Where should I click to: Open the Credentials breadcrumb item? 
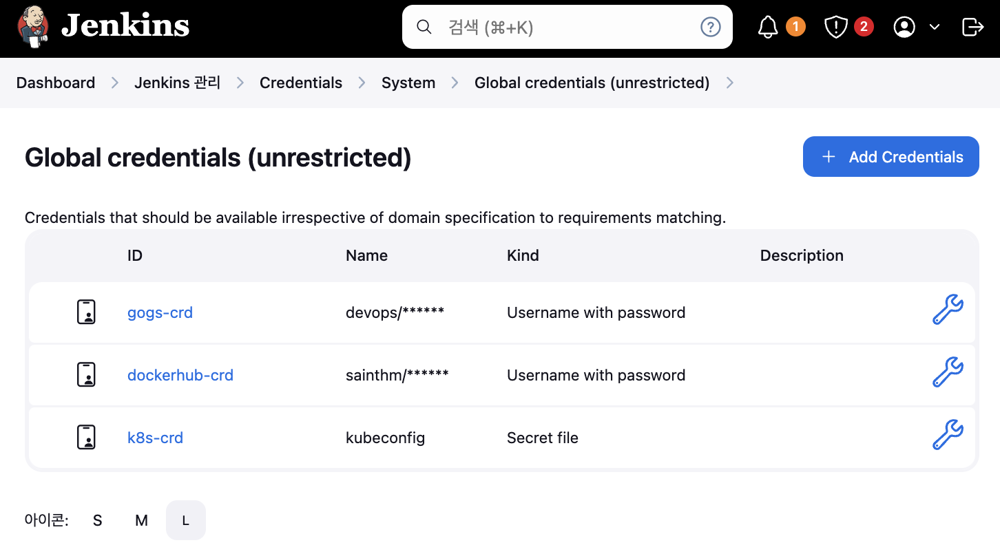coord(301,83)
